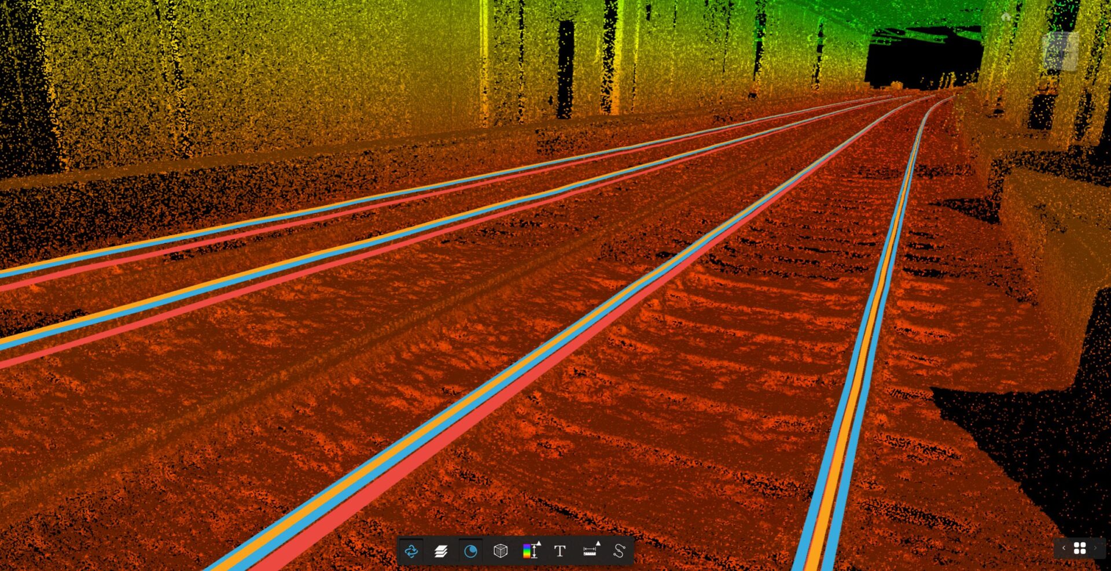Open the Layers panel icon
This screenshot has height=571, width=1111.
441,552
